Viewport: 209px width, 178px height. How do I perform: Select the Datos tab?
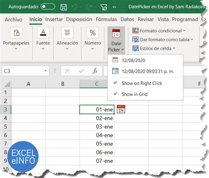(x=127, y=19)
